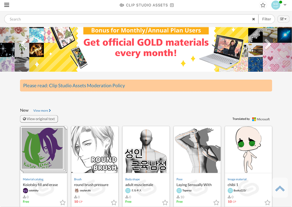This screenshot has height=207, width=292.
Task: Open the Clip Studio Assets site dropdown
Action: coord(172,5)
